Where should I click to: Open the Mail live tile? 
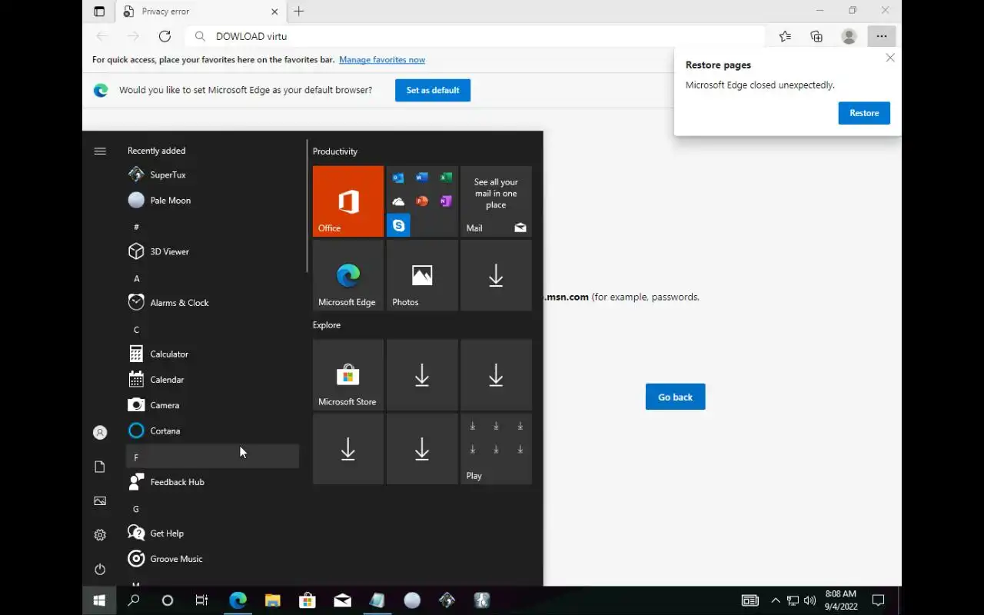click(x=496, y=201)
